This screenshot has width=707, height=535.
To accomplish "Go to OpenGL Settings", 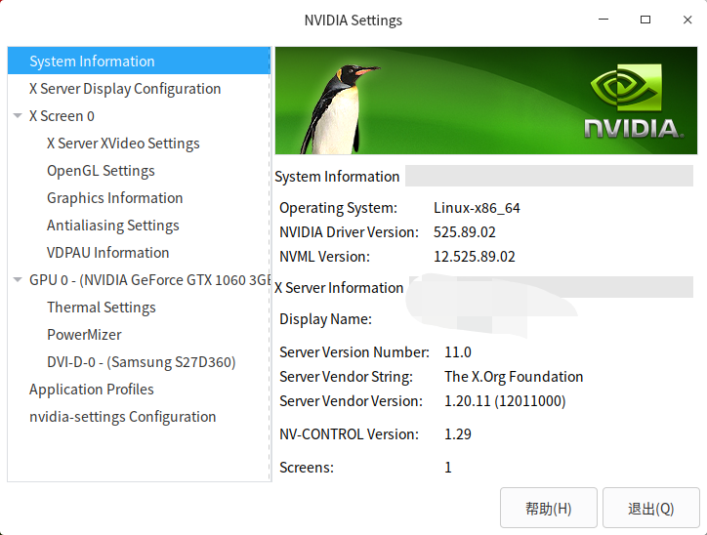I will (101, 171).
